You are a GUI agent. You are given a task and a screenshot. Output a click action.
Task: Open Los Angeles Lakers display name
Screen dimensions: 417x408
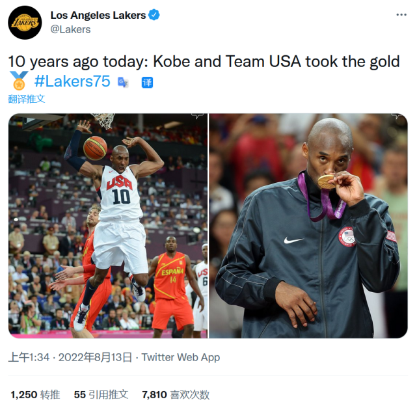(x=98, y=15)
